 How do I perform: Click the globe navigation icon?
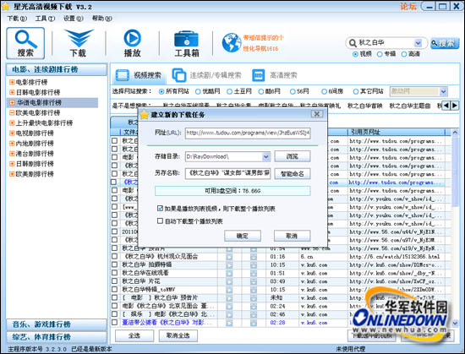(232, 42)
